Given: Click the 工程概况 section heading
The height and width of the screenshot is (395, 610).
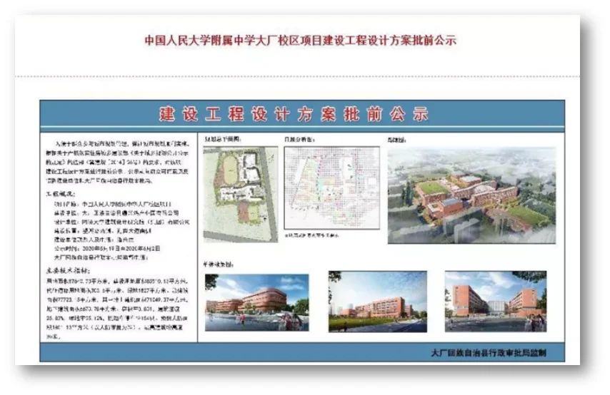Looking at the screenshot, I should click(61, 194).
